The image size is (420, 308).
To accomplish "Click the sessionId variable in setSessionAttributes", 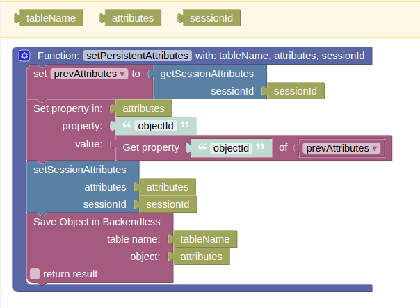I will point(165,204).
